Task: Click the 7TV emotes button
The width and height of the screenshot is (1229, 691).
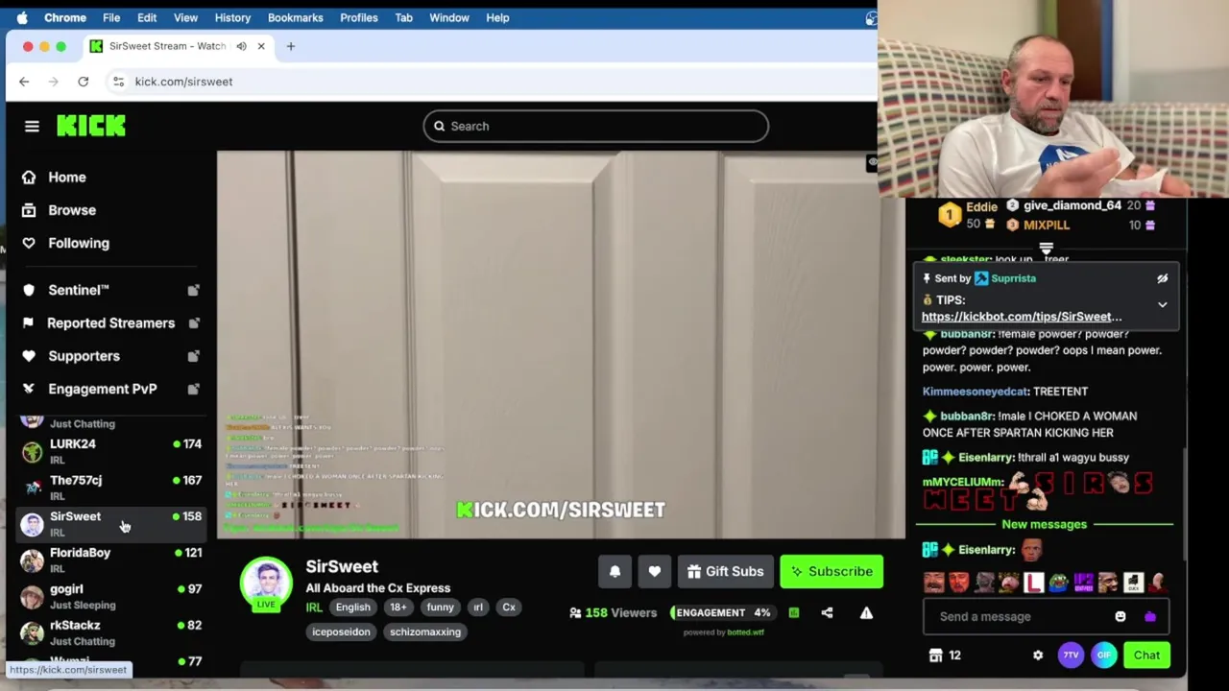Action: [1071, 655]
